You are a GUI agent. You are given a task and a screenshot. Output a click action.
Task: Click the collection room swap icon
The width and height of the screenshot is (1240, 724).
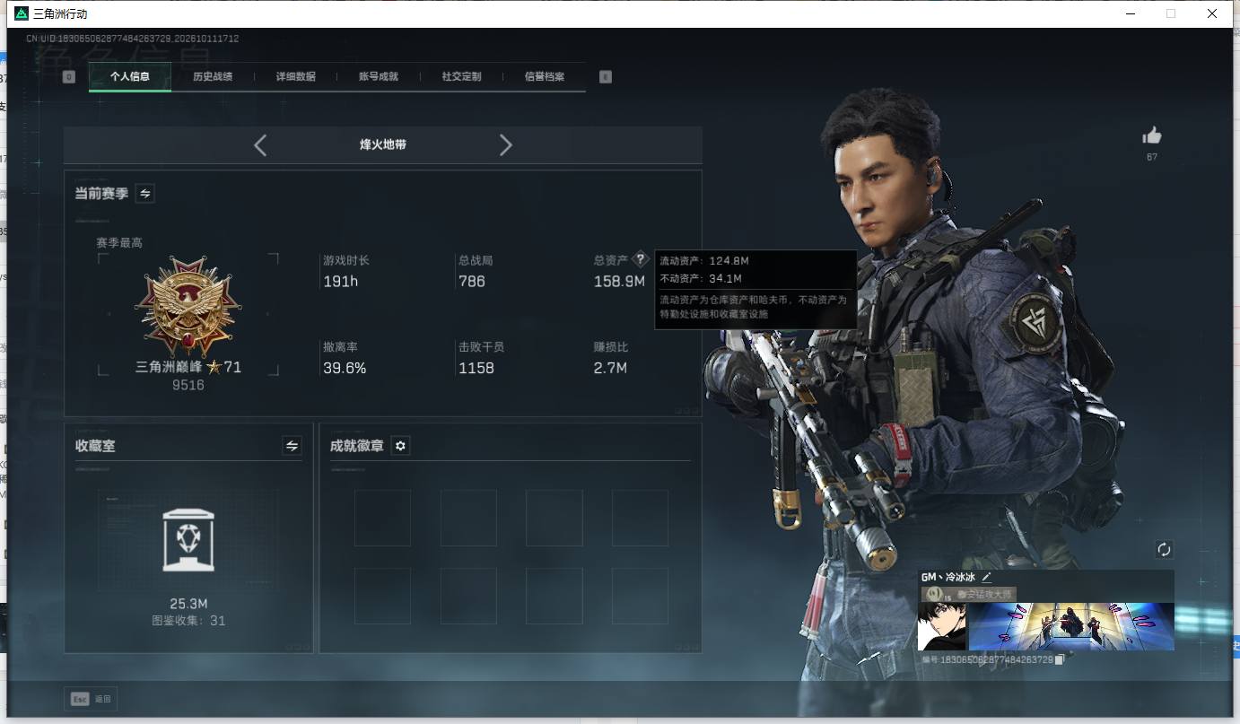[x=292, y=445]
